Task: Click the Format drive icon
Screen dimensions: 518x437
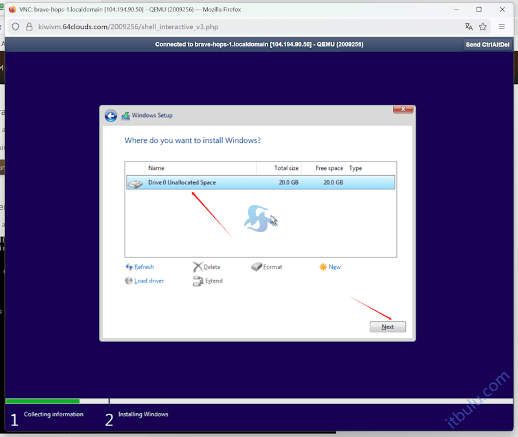Action: [x=256, y=267]
